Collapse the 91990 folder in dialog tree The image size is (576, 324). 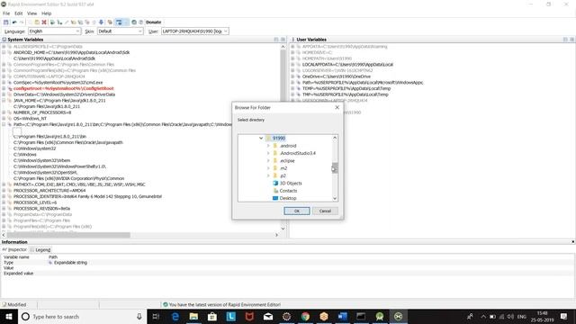(261, 139)
